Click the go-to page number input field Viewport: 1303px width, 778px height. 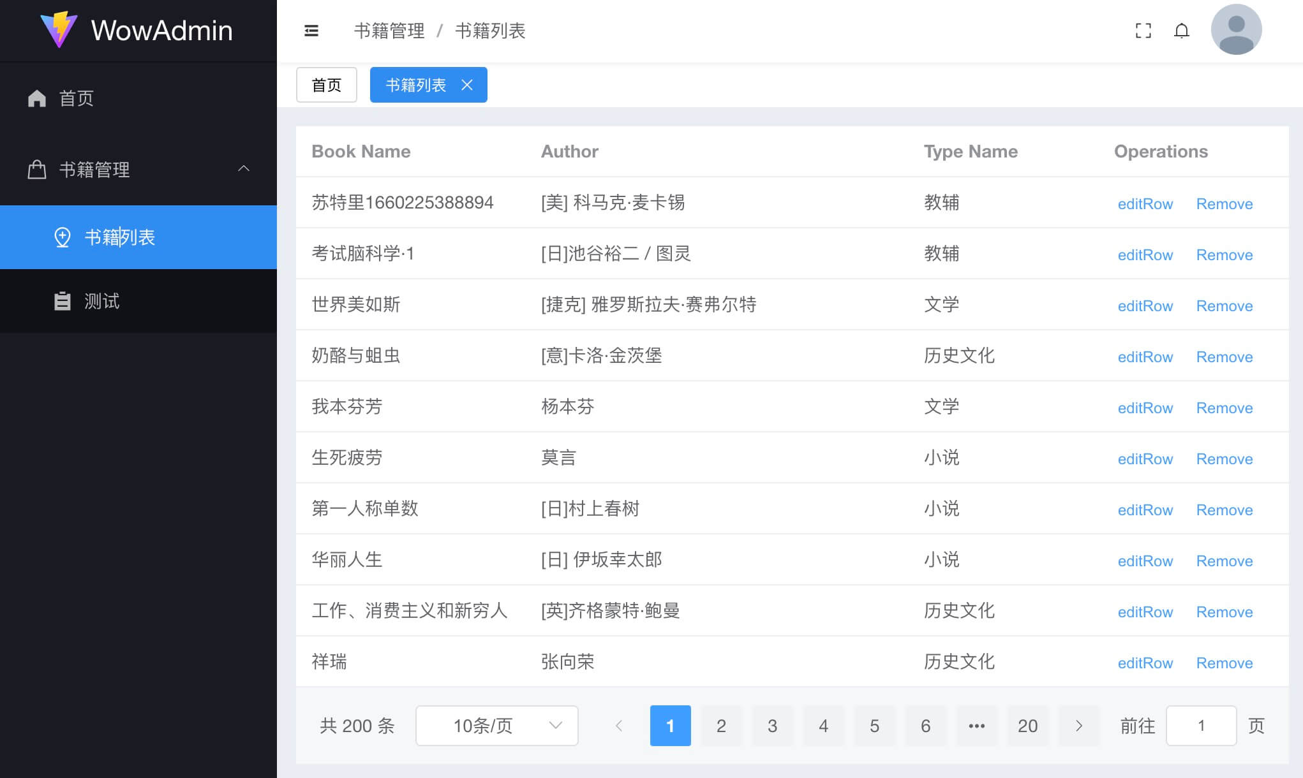pos(1201,726)
